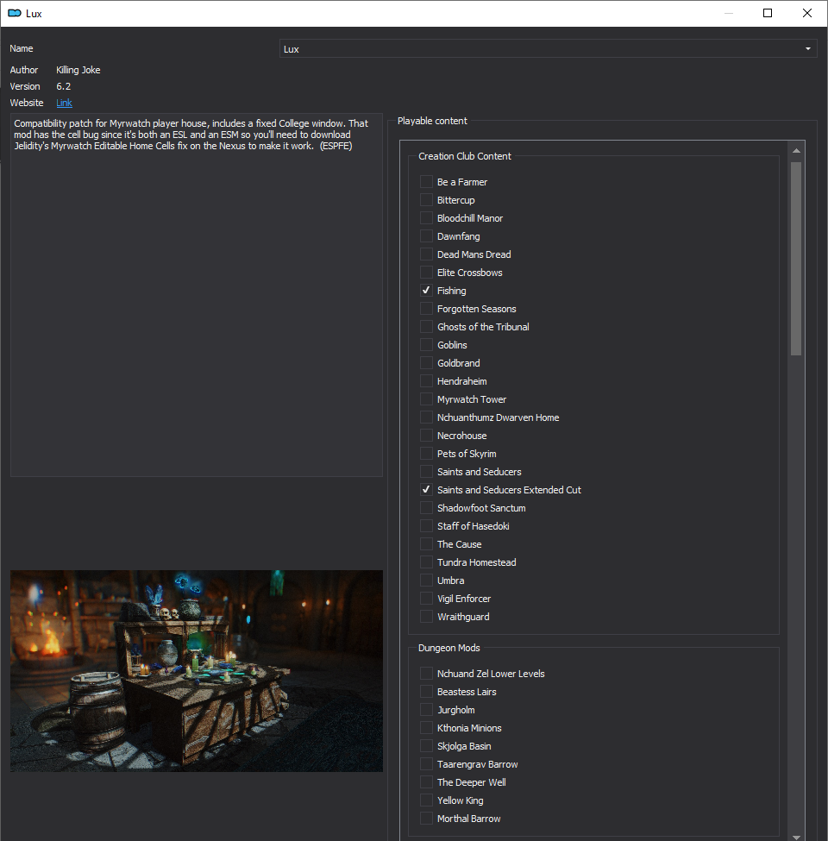Check Elite Crossbows
The image size is (828, 841).
(426, 273)
